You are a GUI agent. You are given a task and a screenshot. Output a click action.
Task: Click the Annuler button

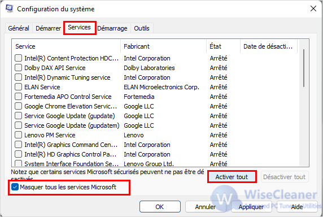[206, 206]
